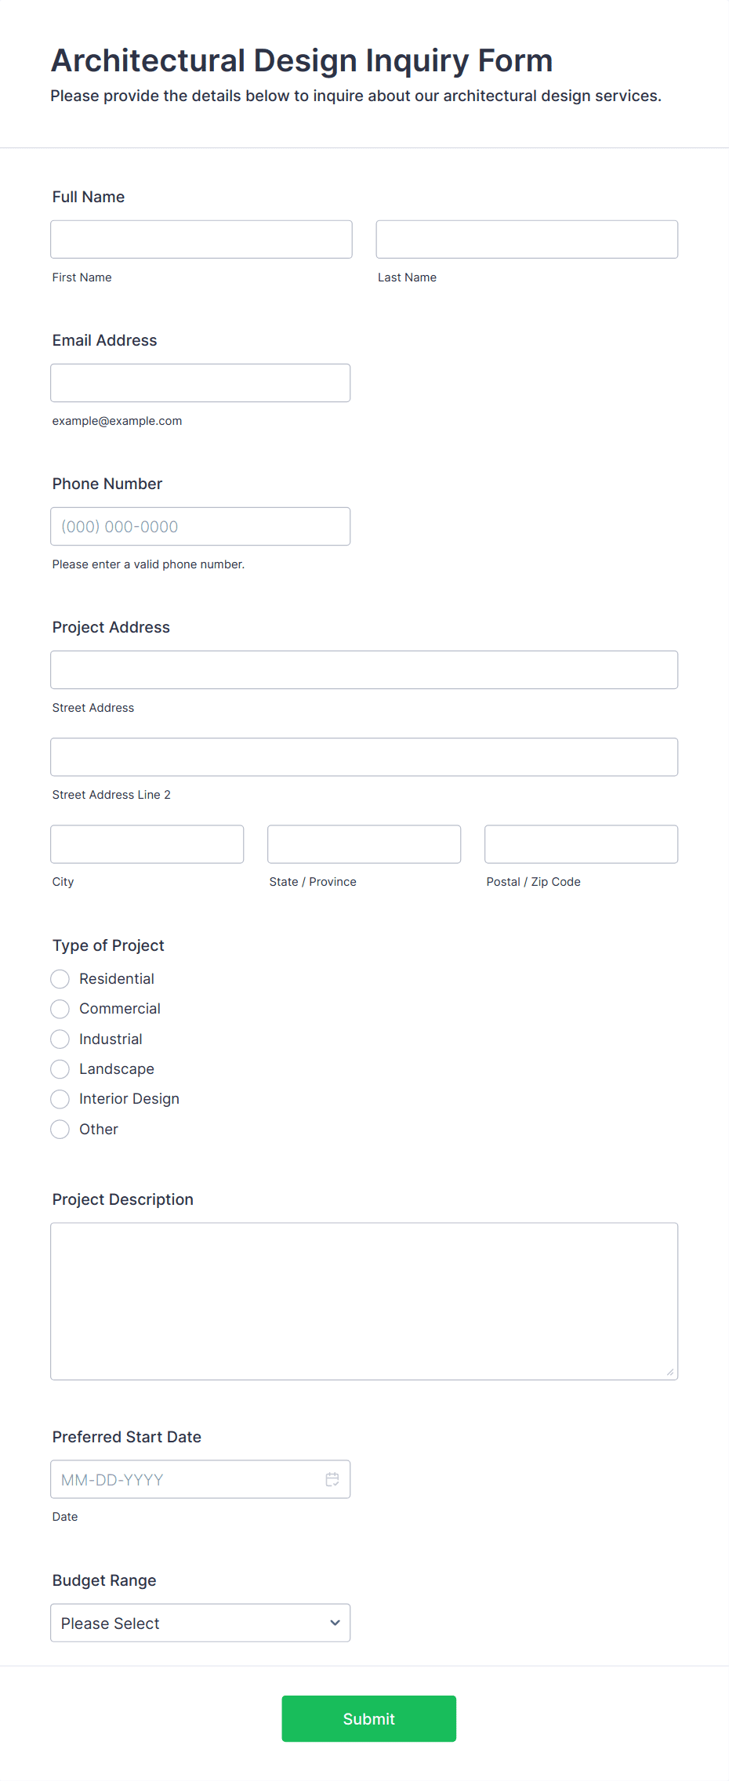This screenshot has height=1781, width=729.
Task: Click the Postal / Zip Code field
Action: [580, 843]
